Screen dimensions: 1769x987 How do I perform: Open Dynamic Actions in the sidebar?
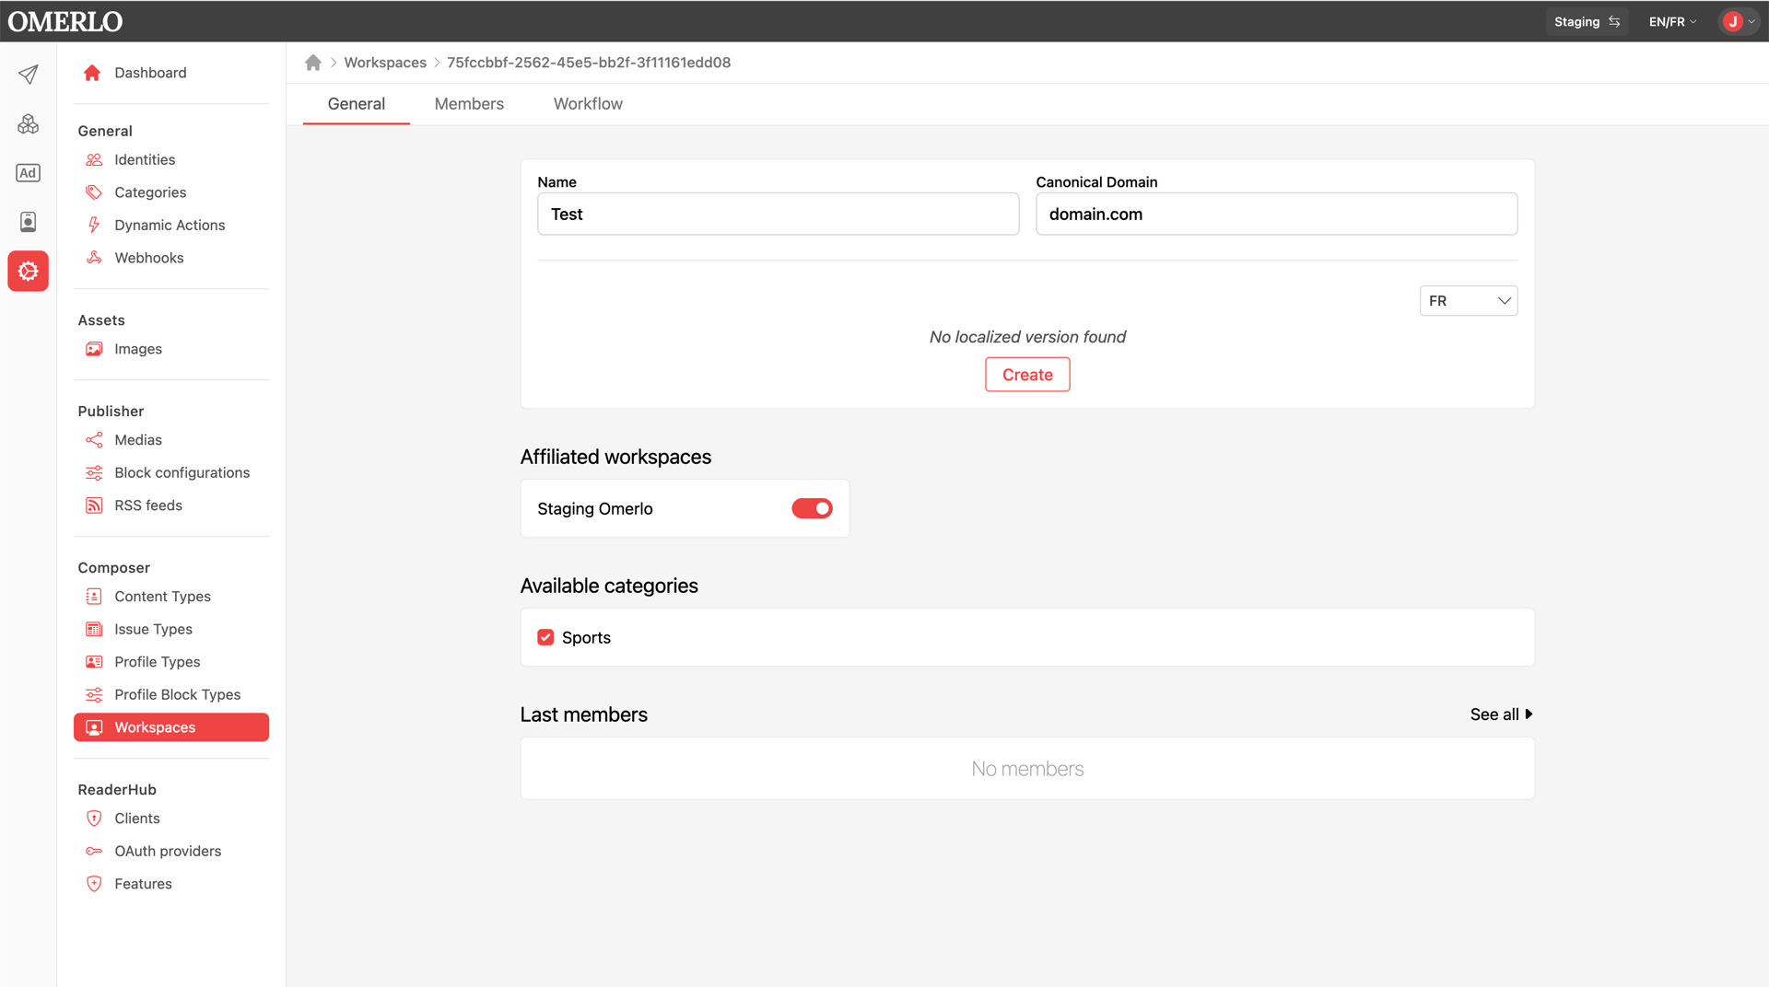(x=171, y=226)
